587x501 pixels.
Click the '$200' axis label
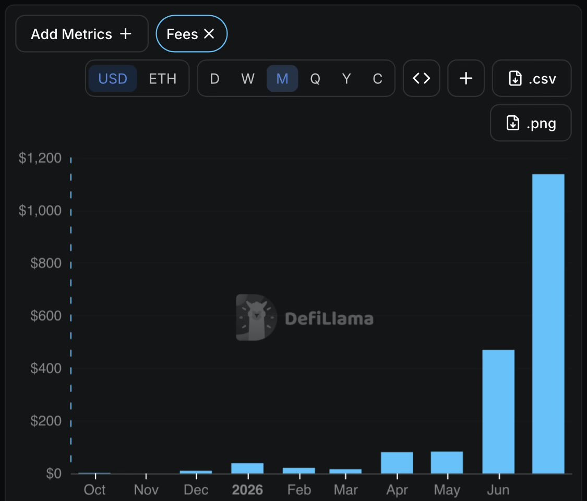pyautogui.click(x=46, y=421)
